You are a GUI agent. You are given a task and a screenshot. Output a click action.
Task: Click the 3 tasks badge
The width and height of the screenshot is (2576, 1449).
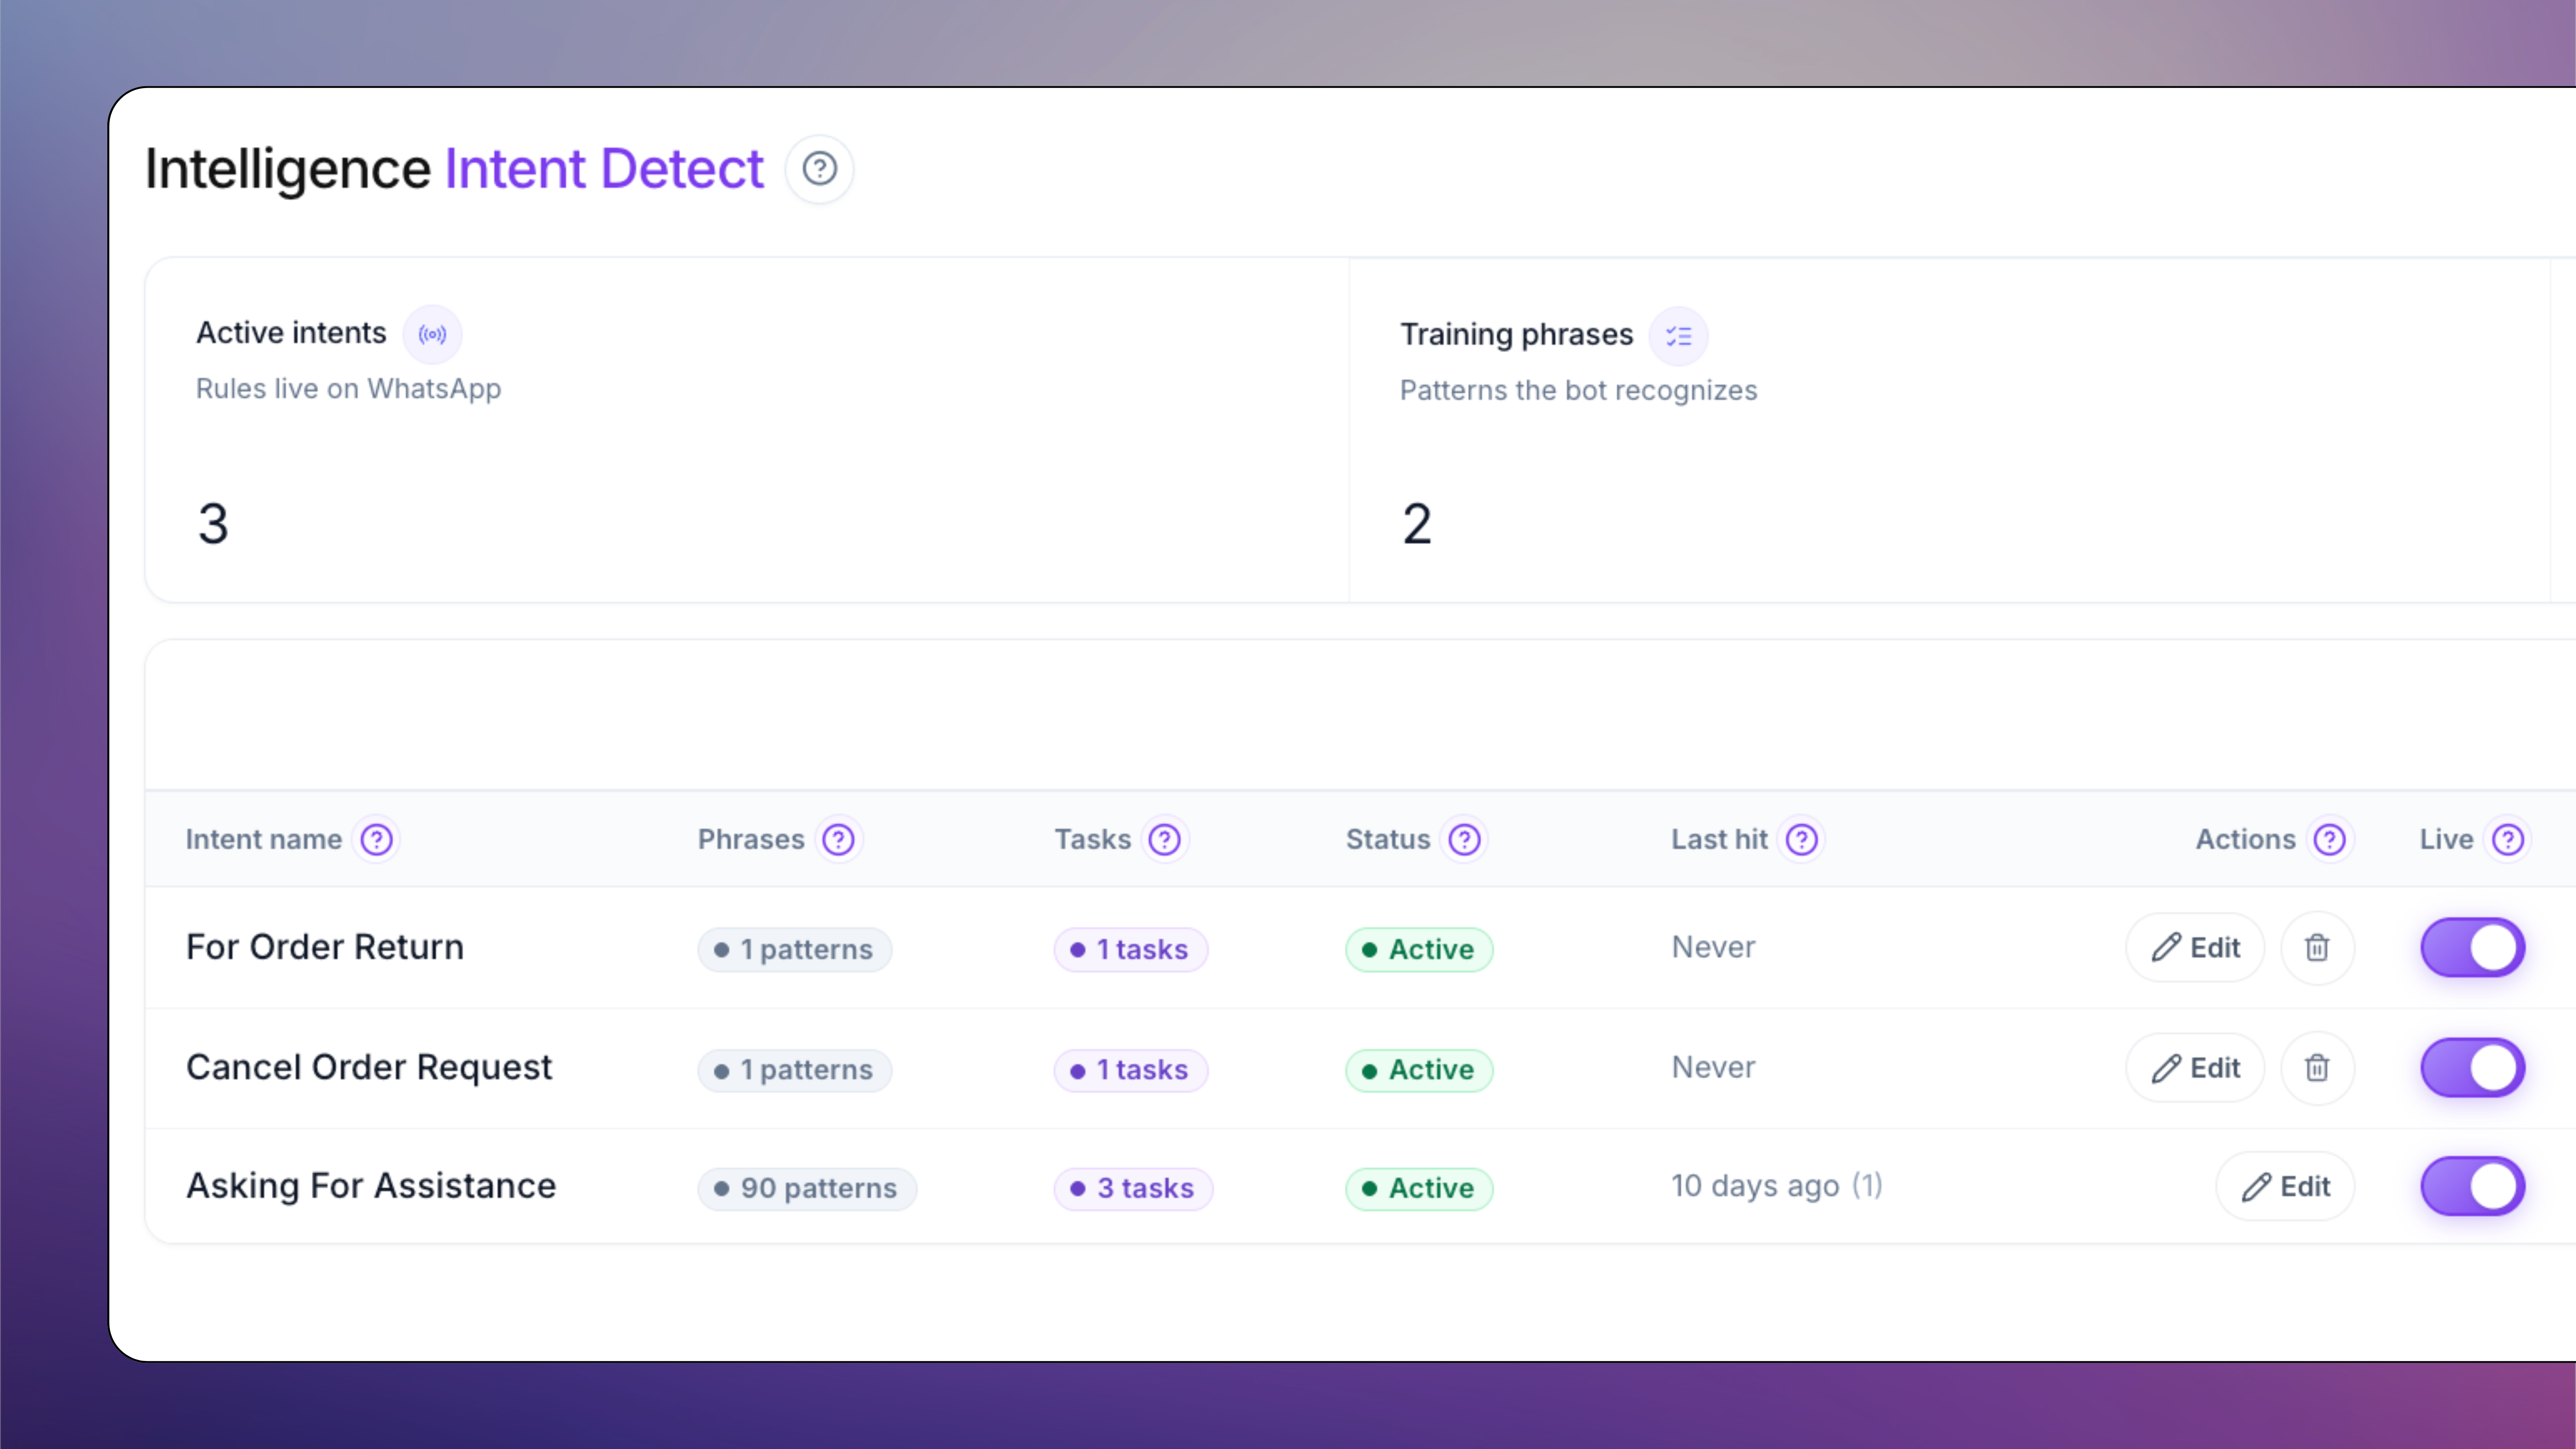pyautogui.click(x=1133, y=1189)
